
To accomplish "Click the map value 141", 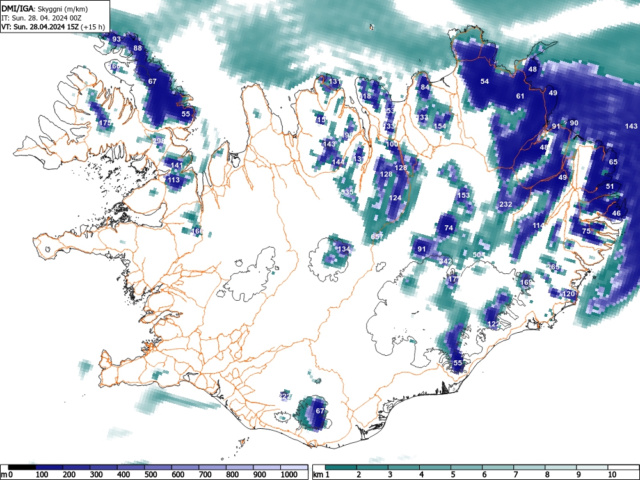I will [177, 166].
